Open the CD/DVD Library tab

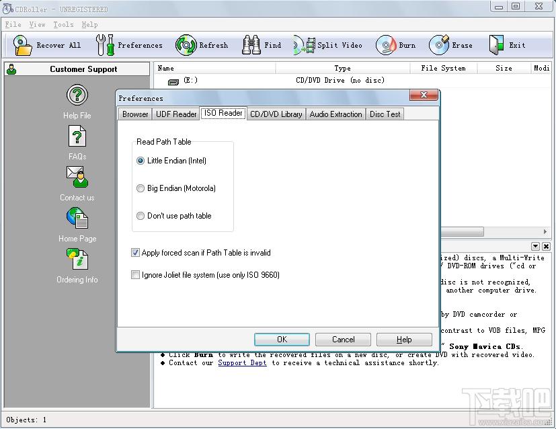[x=276, y=114]
